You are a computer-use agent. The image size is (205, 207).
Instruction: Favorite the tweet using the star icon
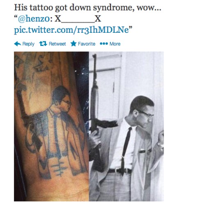tap(73, 43)
